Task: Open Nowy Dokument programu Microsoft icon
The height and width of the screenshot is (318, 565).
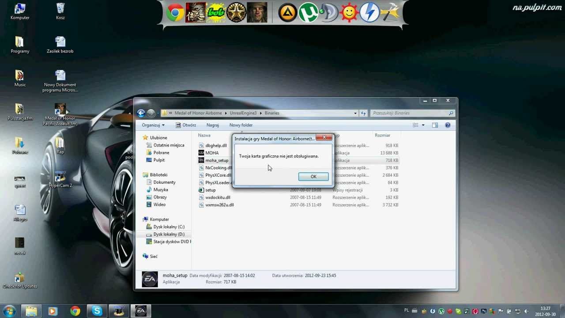Action: (60, 81)
